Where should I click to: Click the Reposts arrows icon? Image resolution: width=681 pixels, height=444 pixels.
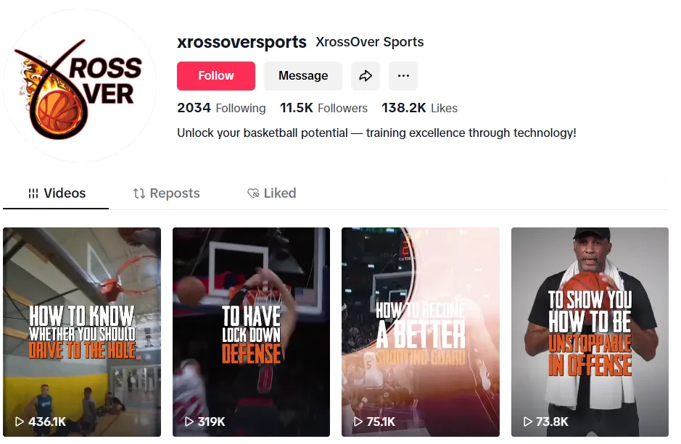pos(139,193)
